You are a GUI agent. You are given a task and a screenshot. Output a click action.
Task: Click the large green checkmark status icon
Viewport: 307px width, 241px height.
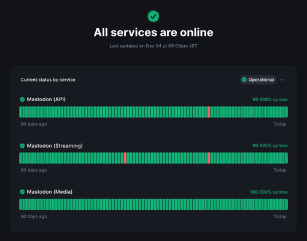pos(153,17)
